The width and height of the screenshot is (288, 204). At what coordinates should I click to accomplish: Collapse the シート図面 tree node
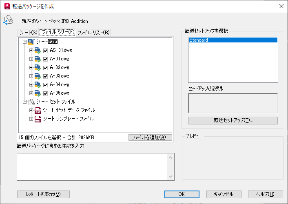[24, 42]
